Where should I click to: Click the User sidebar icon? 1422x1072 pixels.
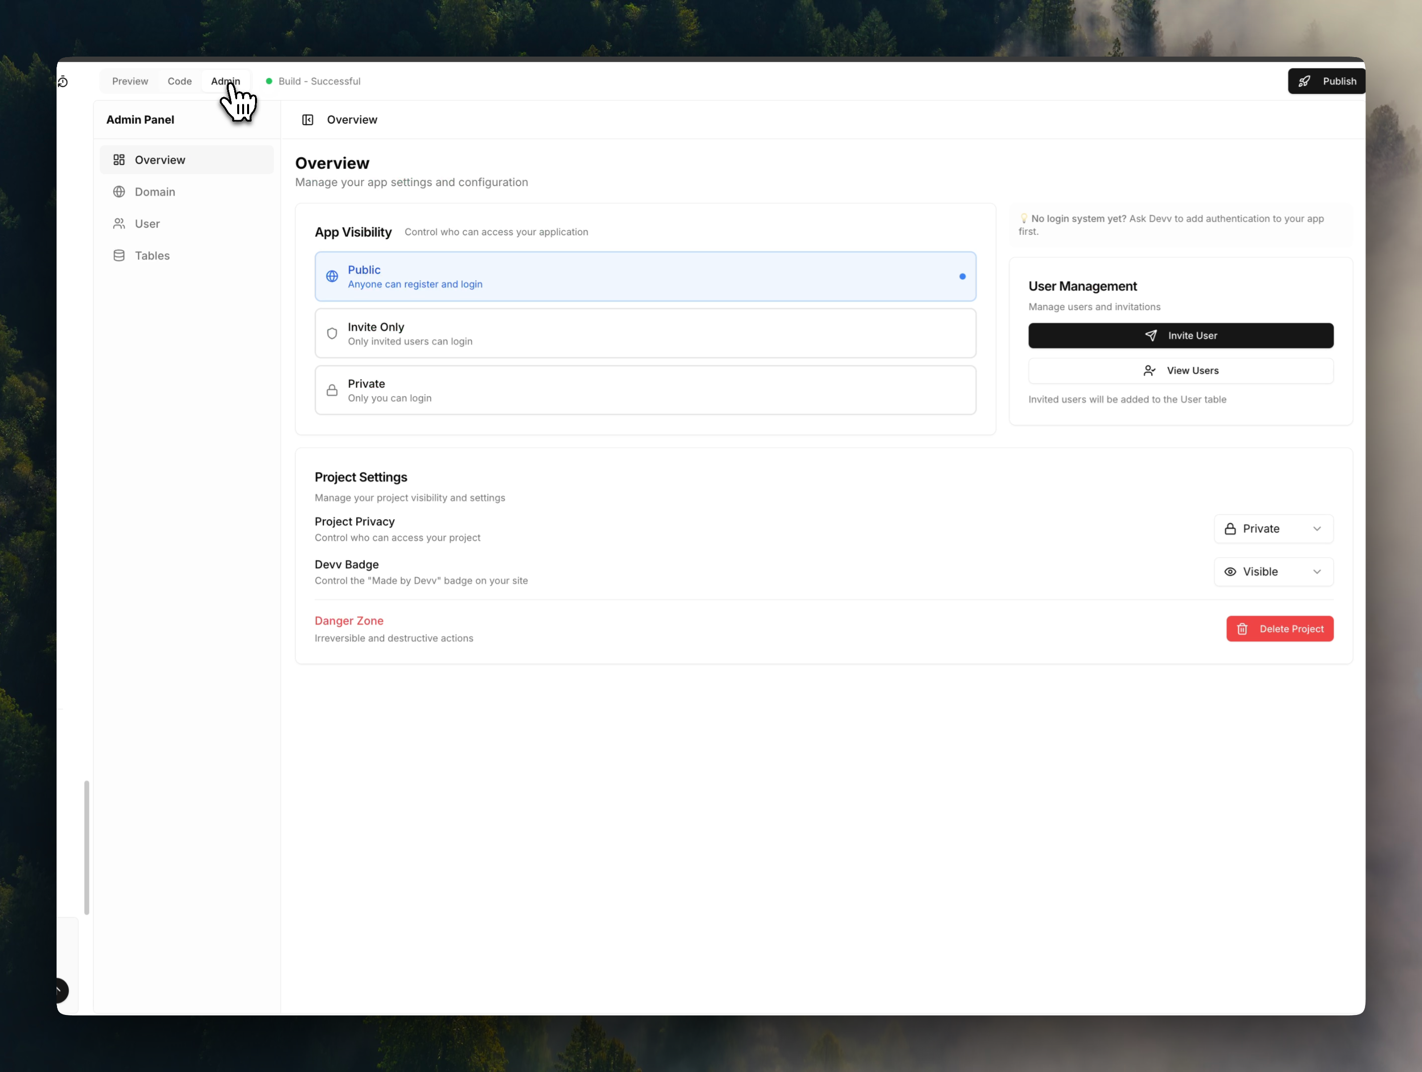click(120, 224)
